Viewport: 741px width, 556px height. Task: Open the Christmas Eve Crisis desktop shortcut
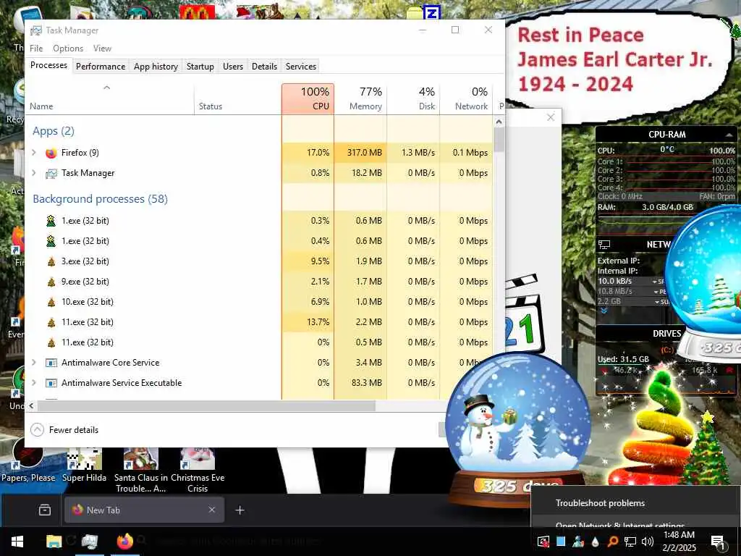[198, 471]
